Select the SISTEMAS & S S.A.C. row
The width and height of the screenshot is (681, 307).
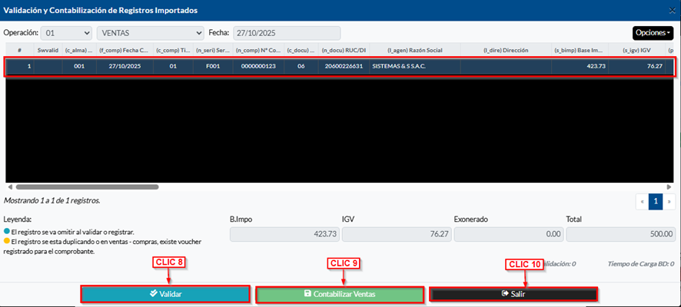(x=398, y=67)
